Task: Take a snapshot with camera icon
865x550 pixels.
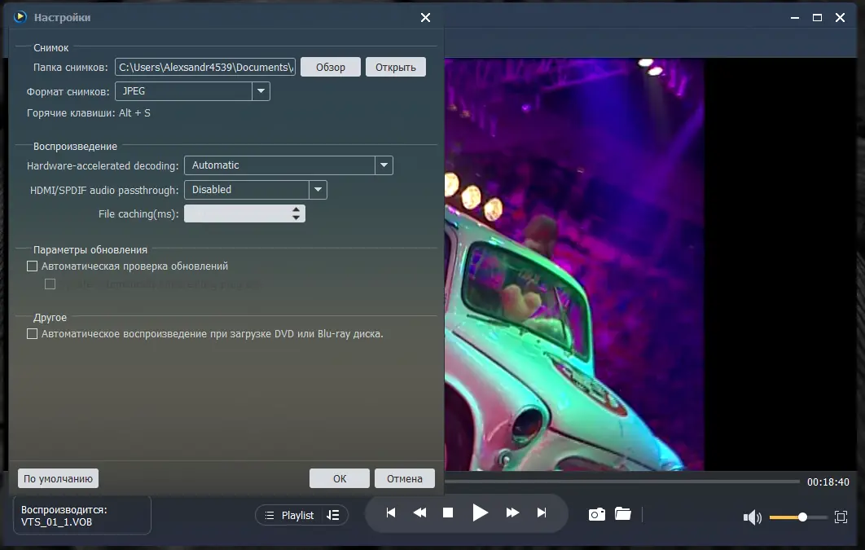Action: 597,514
